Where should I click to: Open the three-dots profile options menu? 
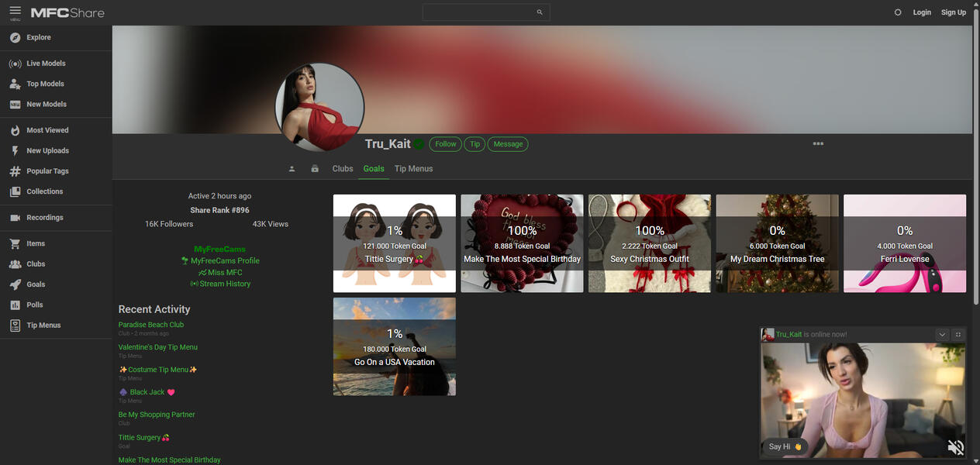818,143
